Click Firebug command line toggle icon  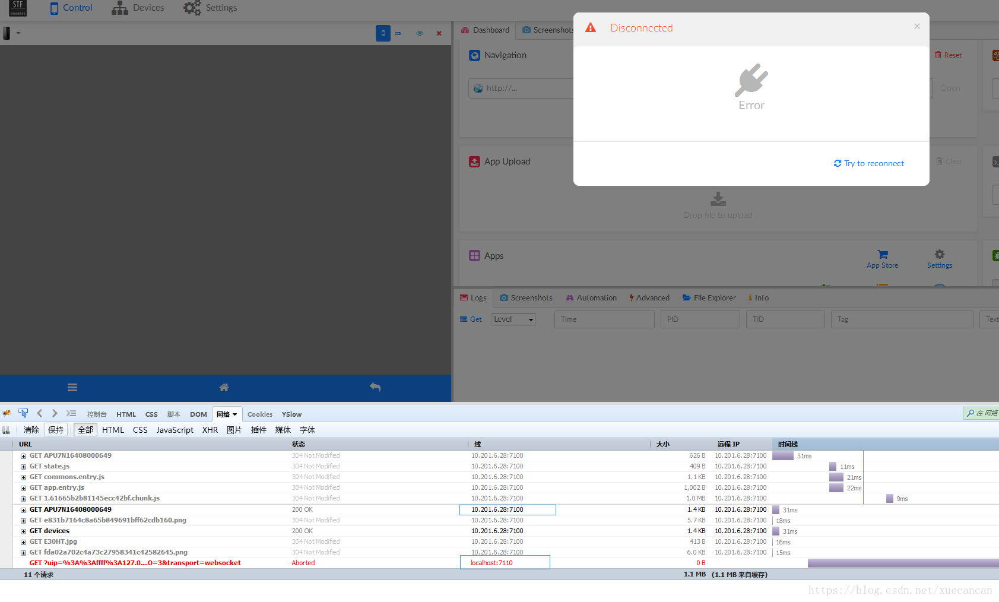[x=71, y=413]
